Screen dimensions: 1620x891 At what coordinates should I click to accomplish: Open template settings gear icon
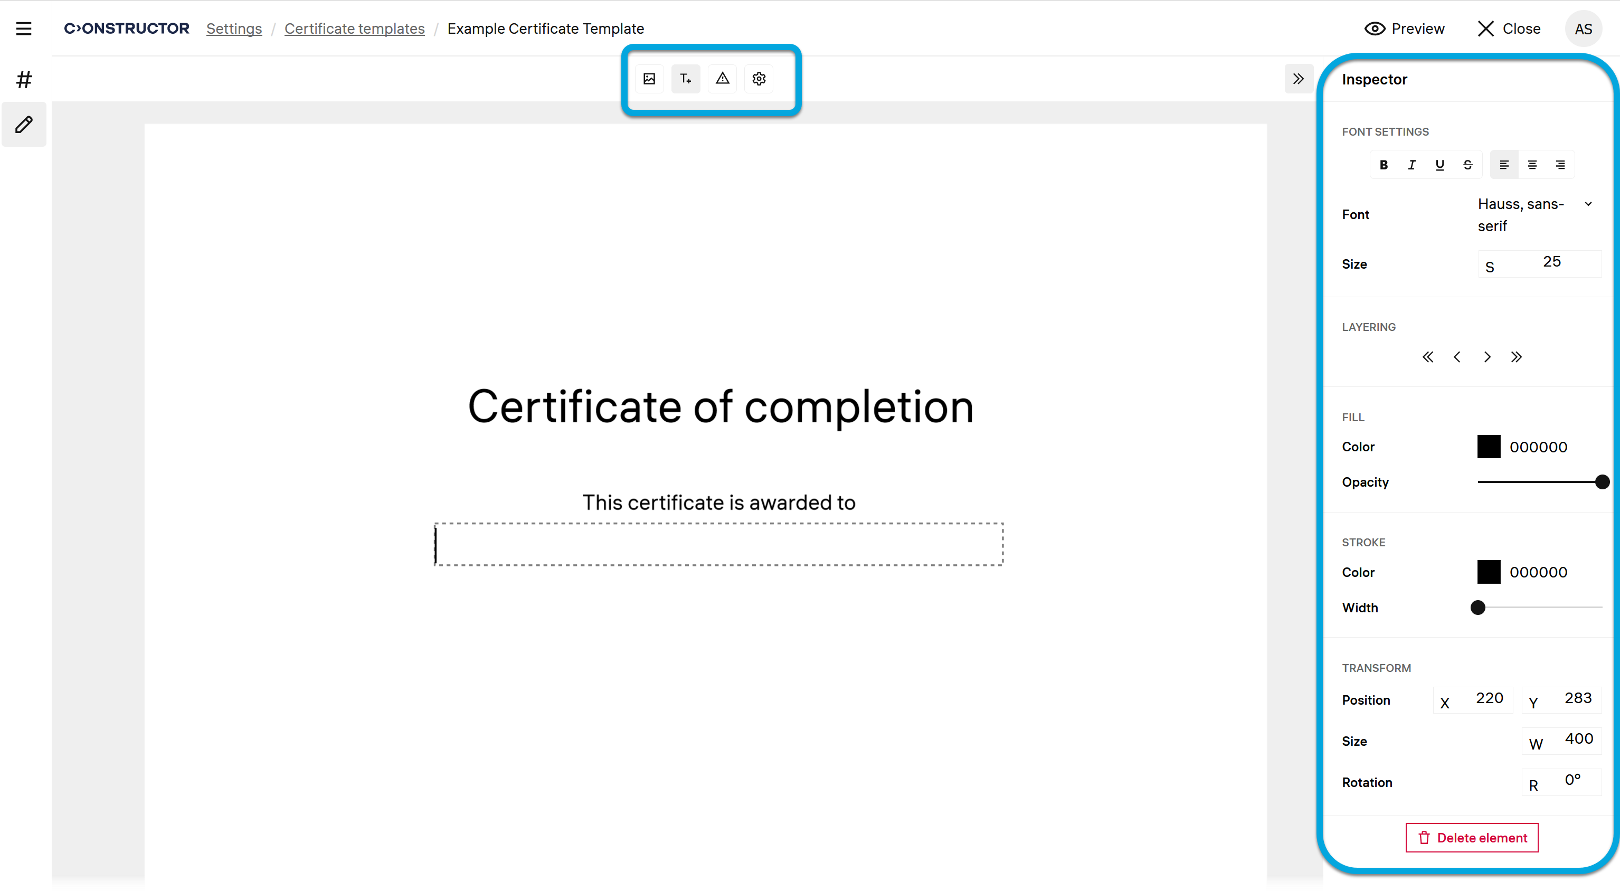coord(759,79)
